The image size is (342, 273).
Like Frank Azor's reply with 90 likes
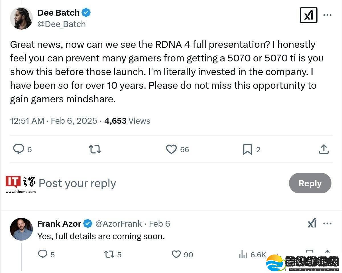(176, 254)
